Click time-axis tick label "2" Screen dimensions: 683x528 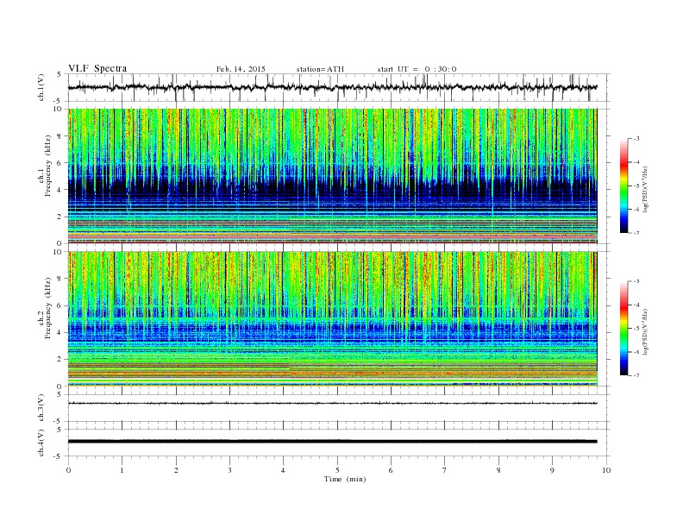pyautogui.click(x=176, y=470)
